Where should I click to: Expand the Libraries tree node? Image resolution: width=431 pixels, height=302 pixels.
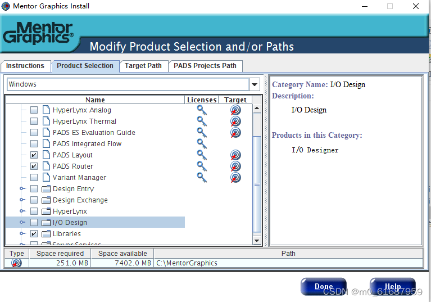(x=22, y=234)
